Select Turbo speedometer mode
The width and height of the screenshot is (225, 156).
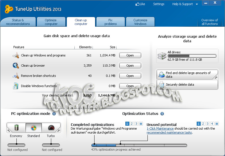click(51, 128)
